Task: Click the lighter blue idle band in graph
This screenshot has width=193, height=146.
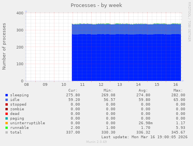Action: click(127, 29)
